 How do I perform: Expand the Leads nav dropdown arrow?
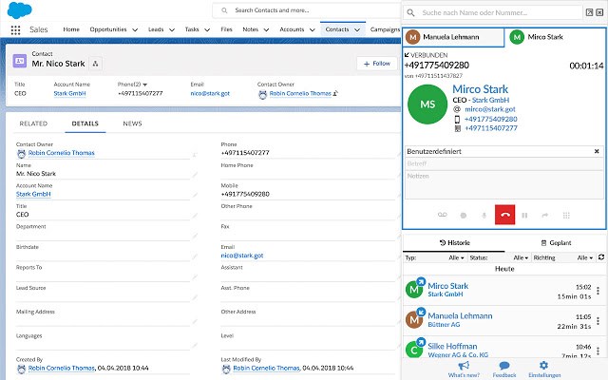tap(172, 29)
